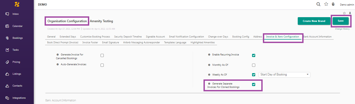This screenshot has height=104, width=355.
Task: Open the search magnifier icon
Action: click(318, 4)
